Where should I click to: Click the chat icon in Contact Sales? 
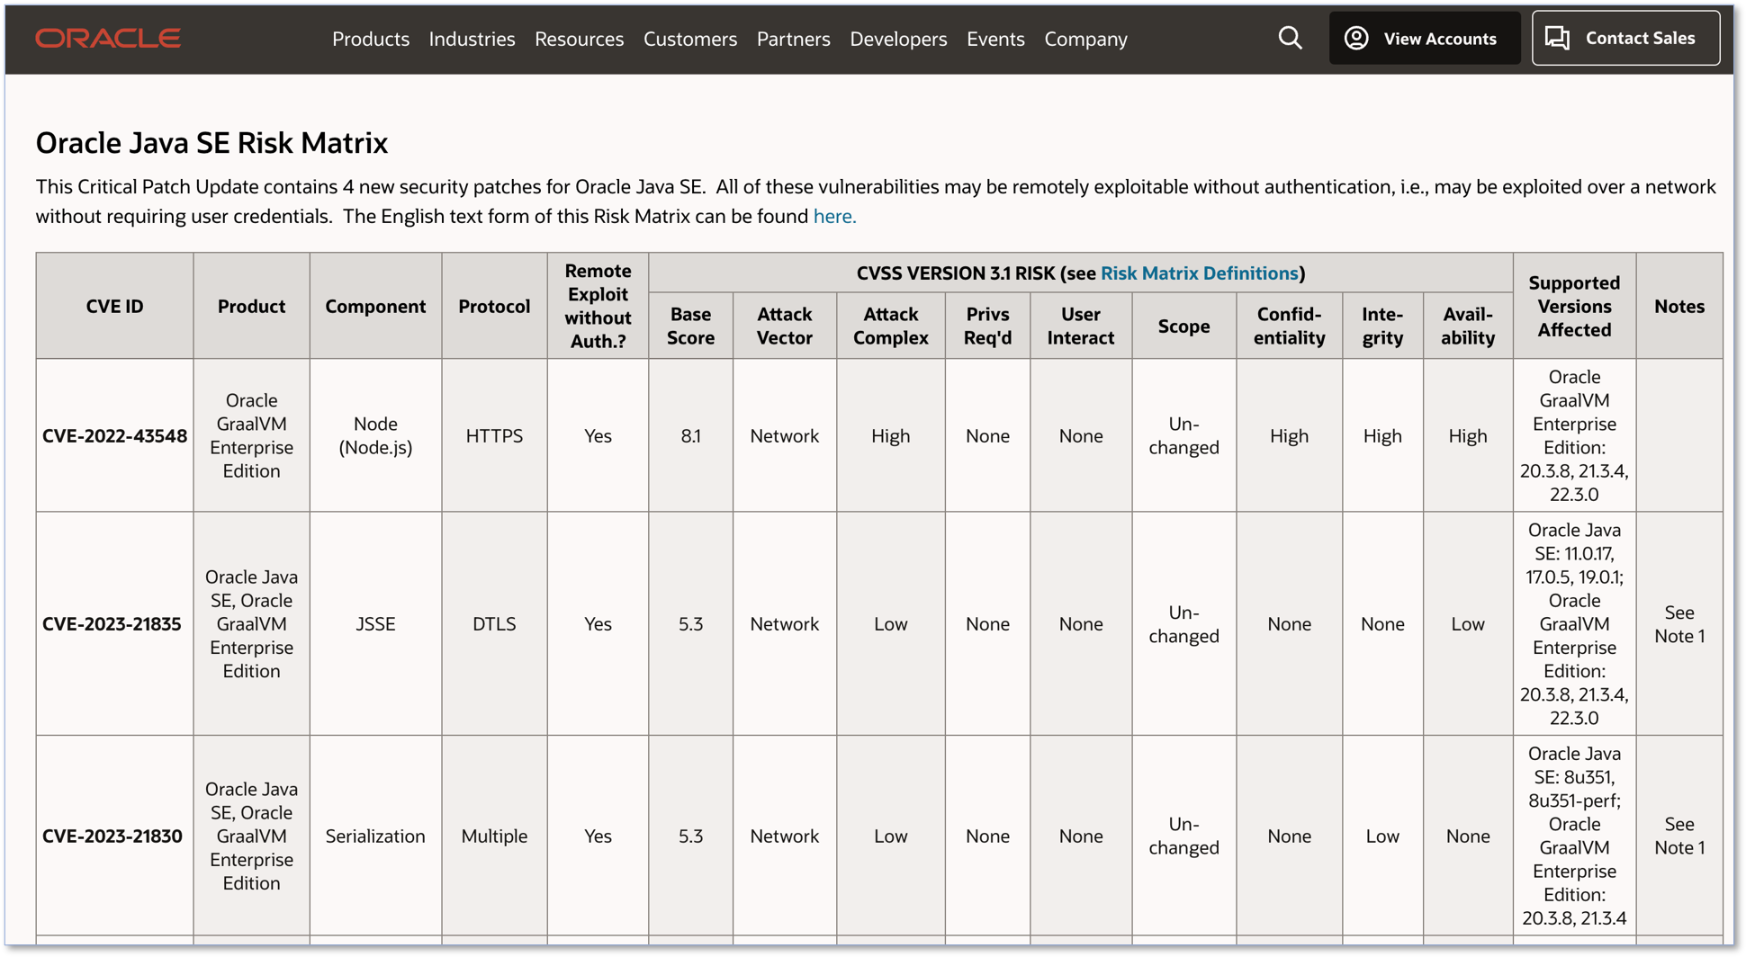(1558, 38)
